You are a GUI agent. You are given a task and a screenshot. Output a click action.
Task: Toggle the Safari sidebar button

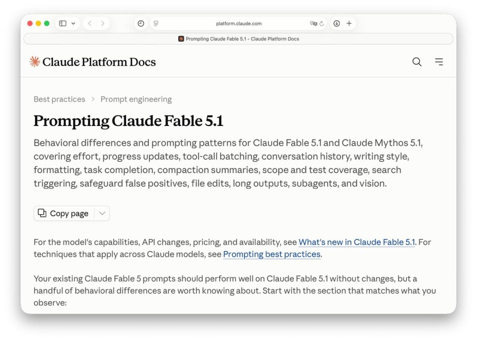click(63, 23)
